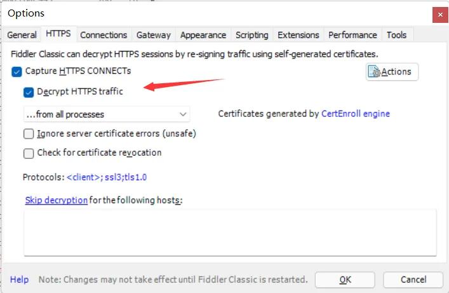Image resolution: width=449 pixels, height=293 pixels.
Task: Expand the from all processes dropdown
Action: (x=106, y=114)
